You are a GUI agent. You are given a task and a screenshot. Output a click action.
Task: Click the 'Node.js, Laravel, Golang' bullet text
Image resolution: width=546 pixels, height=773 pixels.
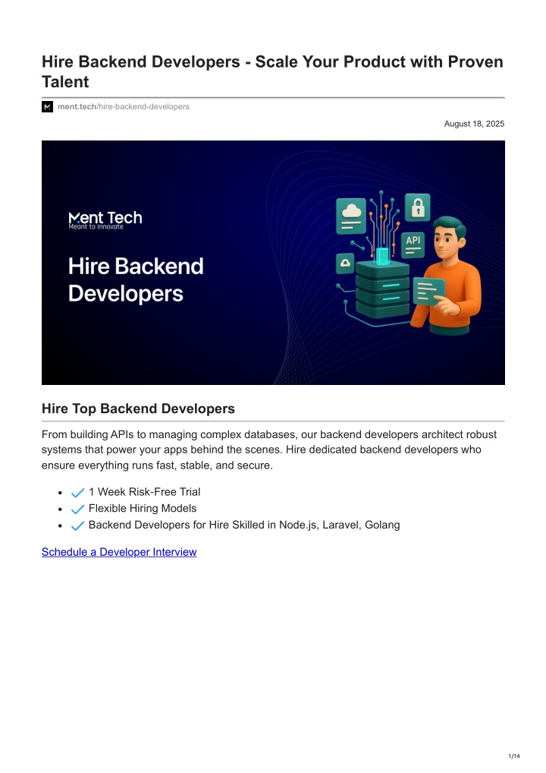(x=244, y=525)
